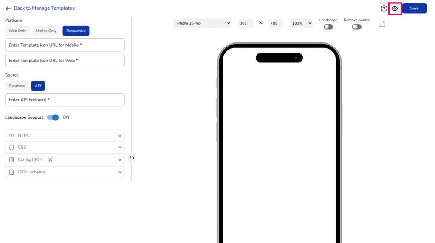Enable the Landscape preview toggle
Viewport: 435px width, 243px height.
(x=328, y=27)
